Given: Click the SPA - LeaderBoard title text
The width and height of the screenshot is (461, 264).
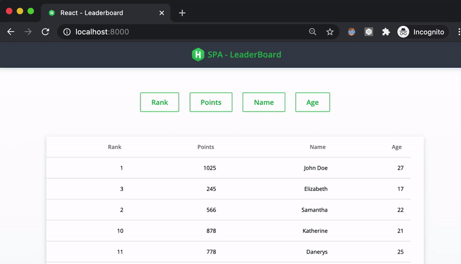Looking at the screenshot, I should click(x=244, y=55).
